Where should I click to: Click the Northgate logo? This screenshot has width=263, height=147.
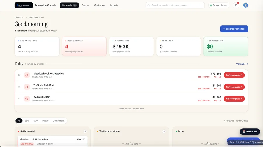(x=24, y=5)
